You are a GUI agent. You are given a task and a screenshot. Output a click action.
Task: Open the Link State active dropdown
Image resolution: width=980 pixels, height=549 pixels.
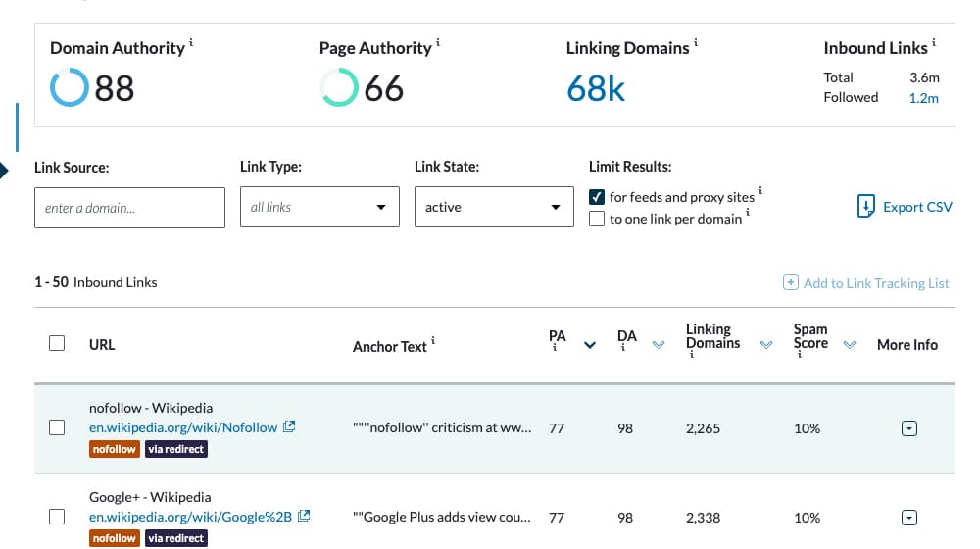coord(494,207)
